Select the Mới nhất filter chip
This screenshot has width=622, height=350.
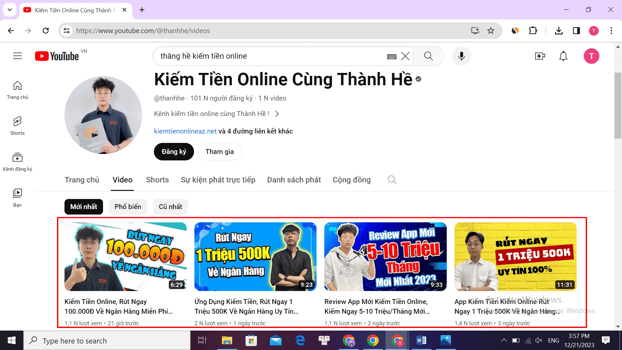point(84,207)
